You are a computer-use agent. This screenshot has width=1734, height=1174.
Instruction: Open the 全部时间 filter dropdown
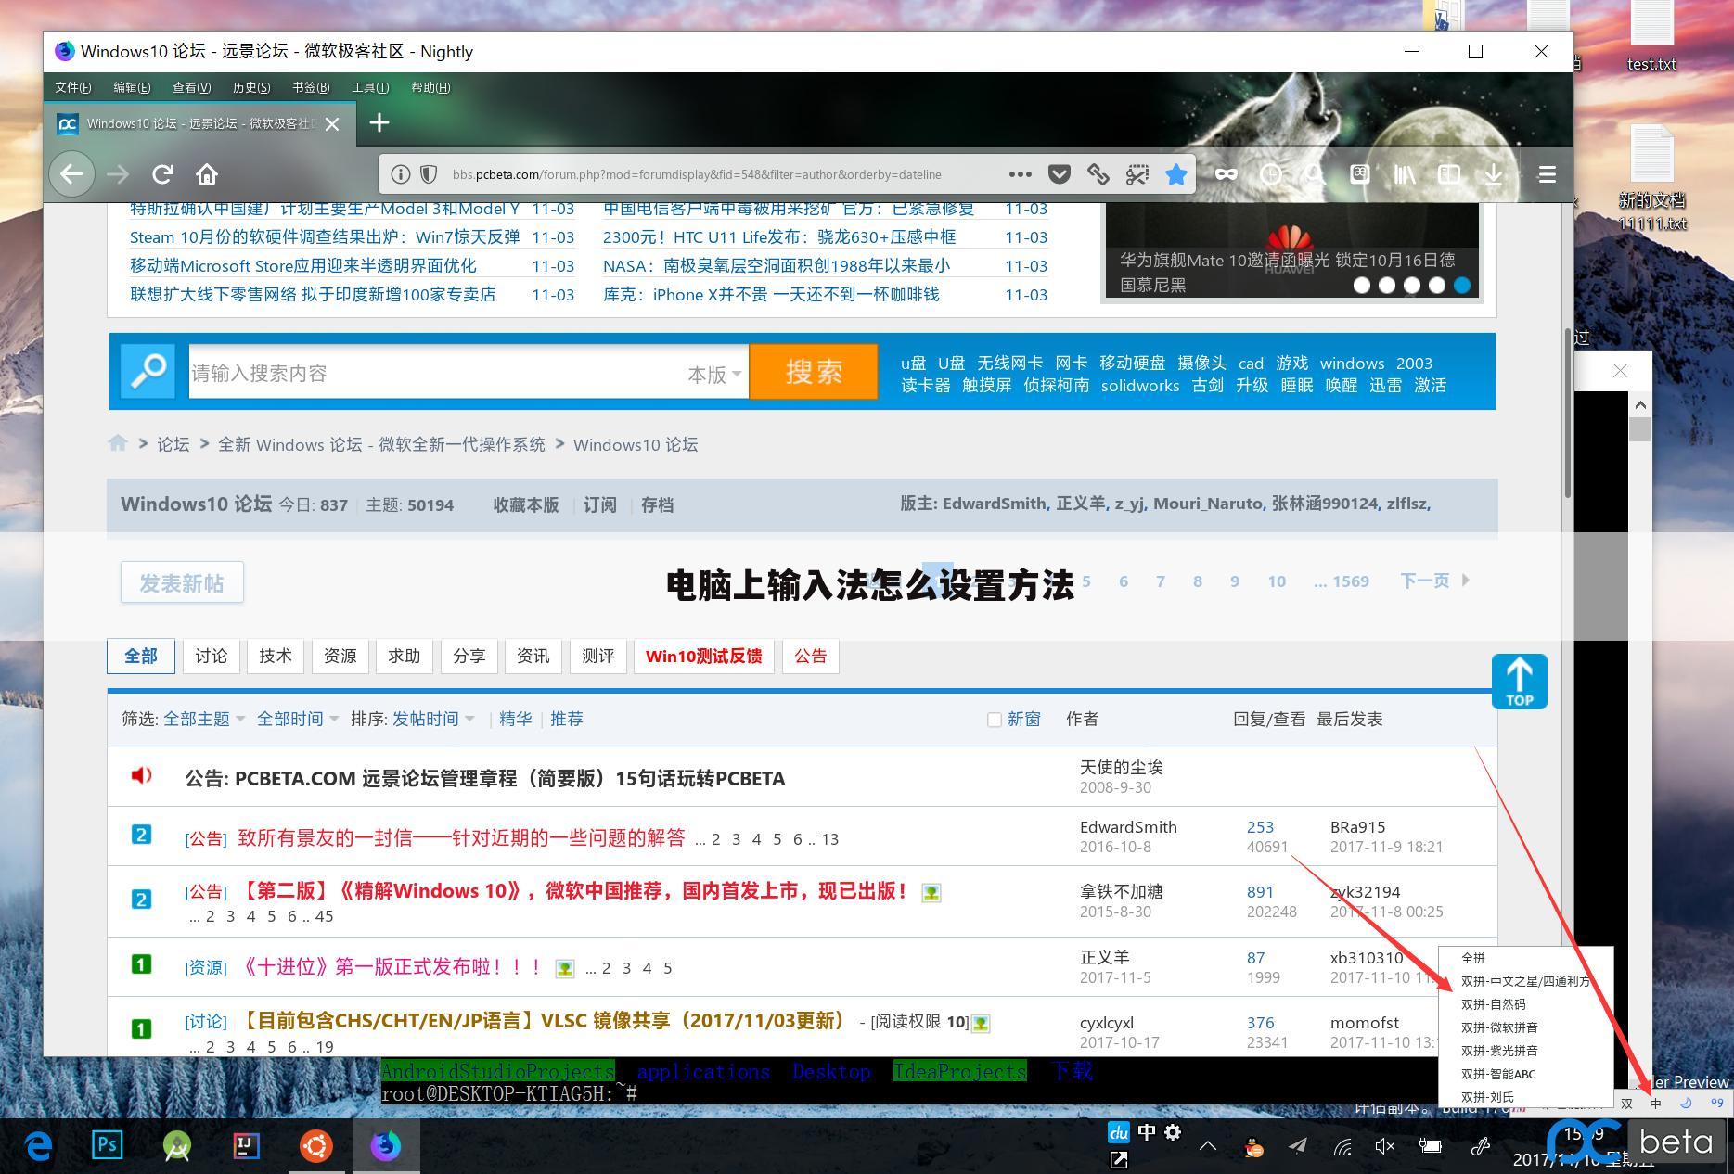click(x=298, y=719)
